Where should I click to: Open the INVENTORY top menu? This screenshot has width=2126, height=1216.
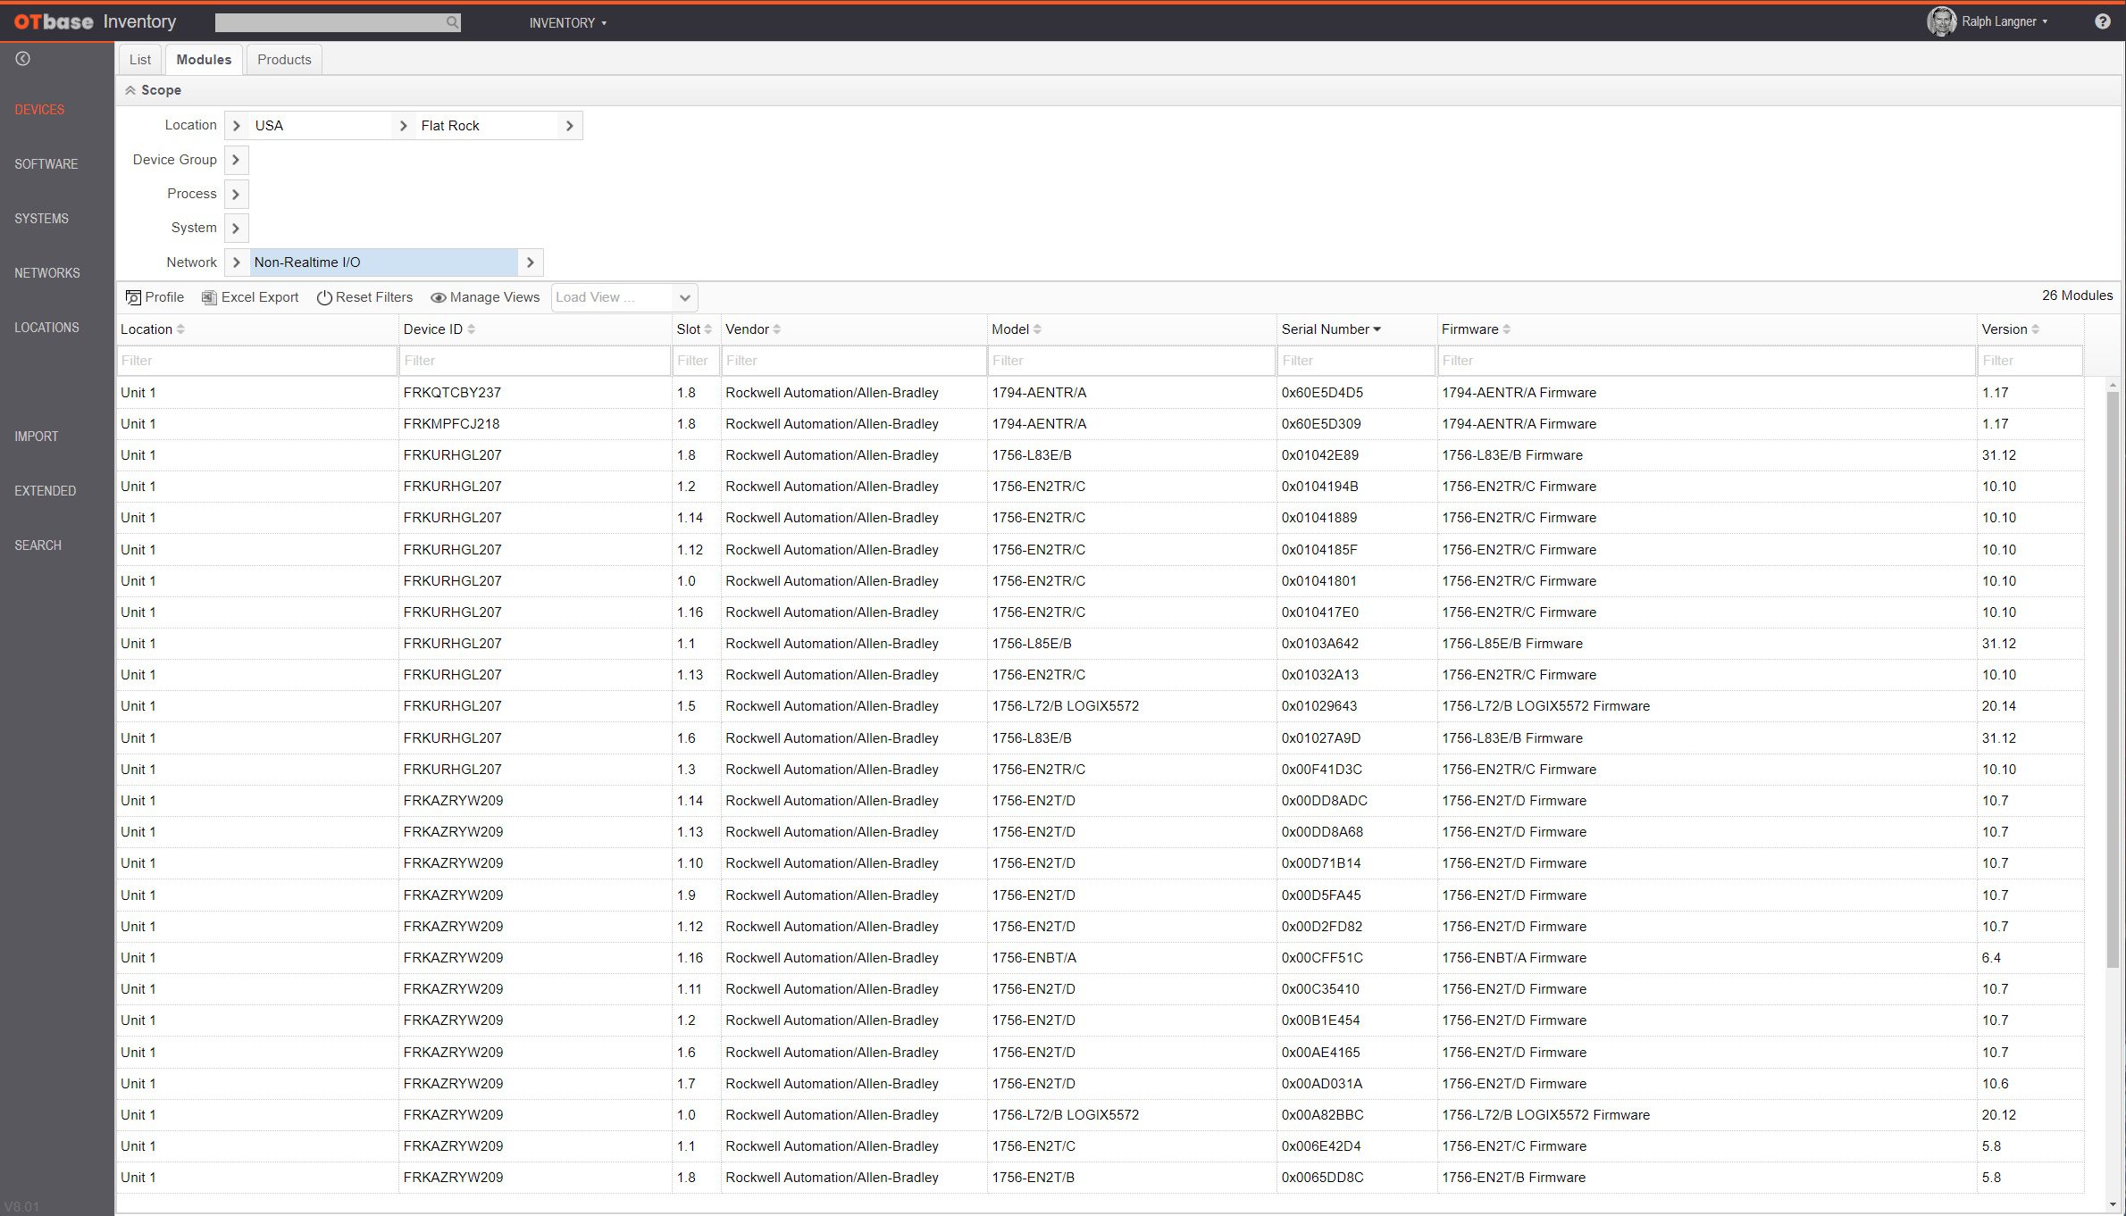click(x=567, y=22)
